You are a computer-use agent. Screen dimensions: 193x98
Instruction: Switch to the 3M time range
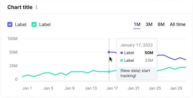click(149, 24)
